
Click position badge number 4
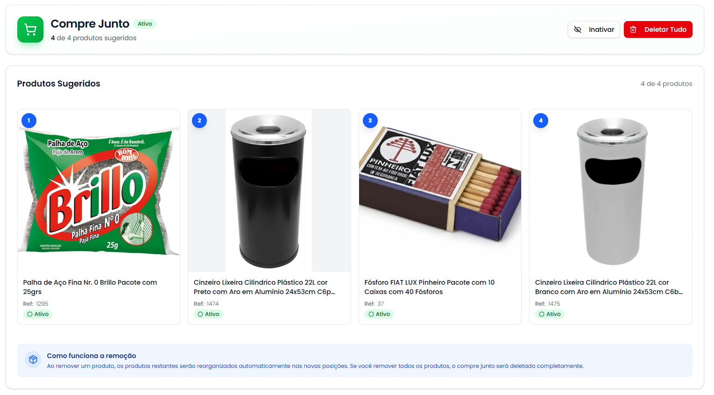pyautogui.click(x=541, y=121)
